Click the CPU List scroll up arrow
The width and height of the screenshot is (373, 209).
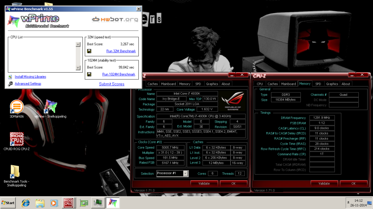click(78, 45)
